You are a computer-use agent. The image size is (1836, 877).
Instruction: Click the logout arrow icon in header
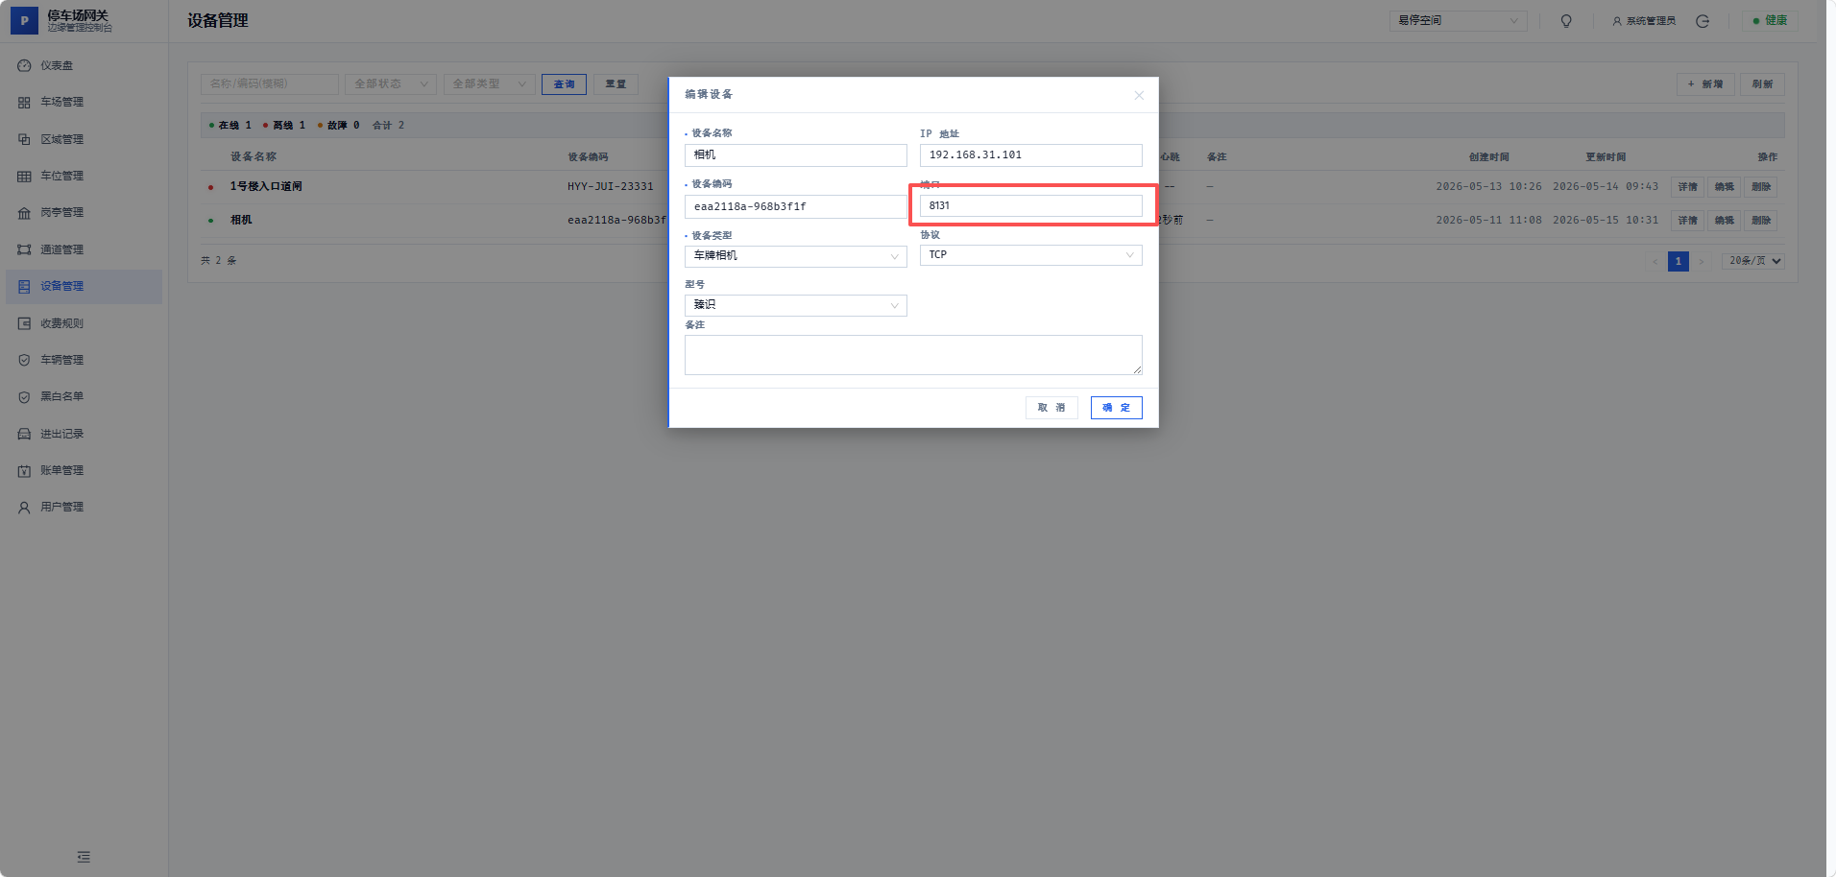coord(1703,21)
